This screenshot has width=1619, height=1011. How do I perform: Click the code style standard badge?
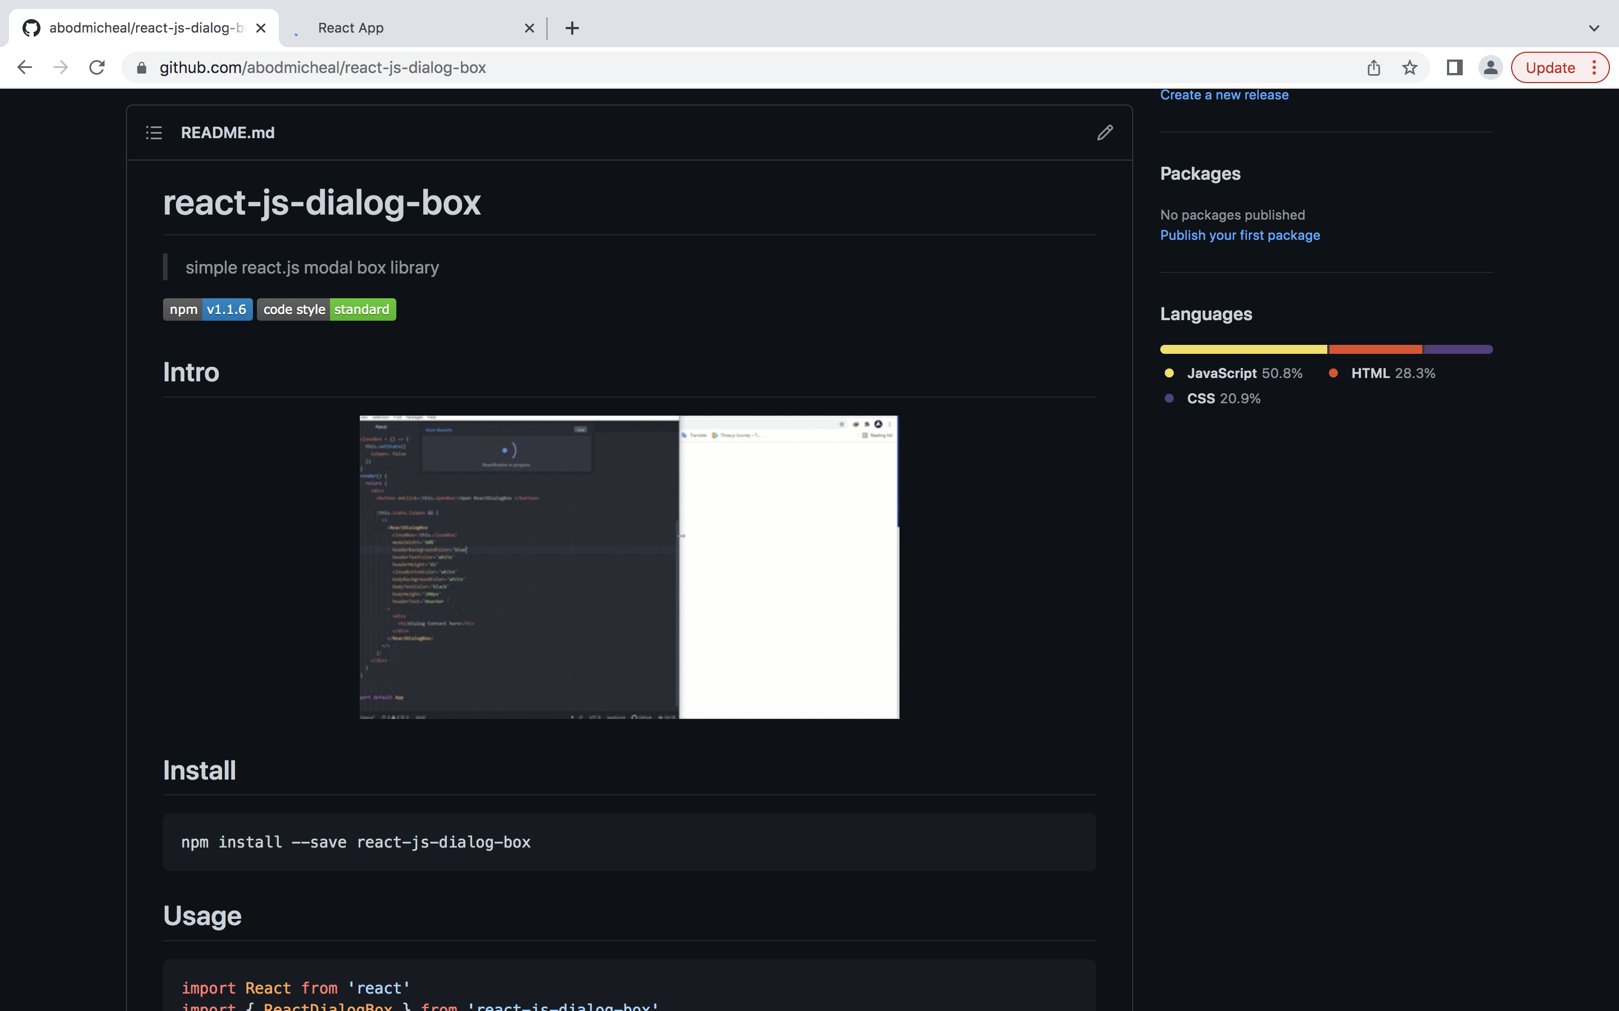point(327,309)
